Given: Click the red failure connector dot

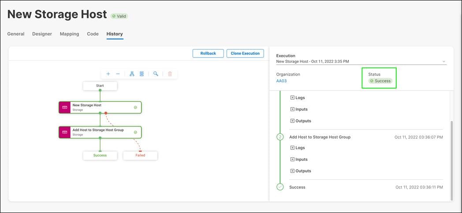Looking at the screenshot, I should point(106,113).
